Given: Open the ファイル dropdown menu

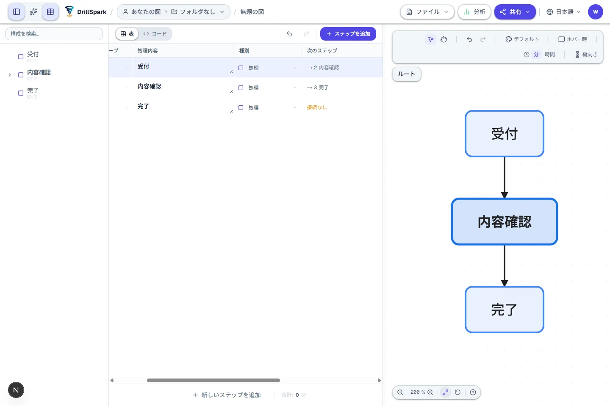Looking at the screenshot, I should tap(427, 12).
